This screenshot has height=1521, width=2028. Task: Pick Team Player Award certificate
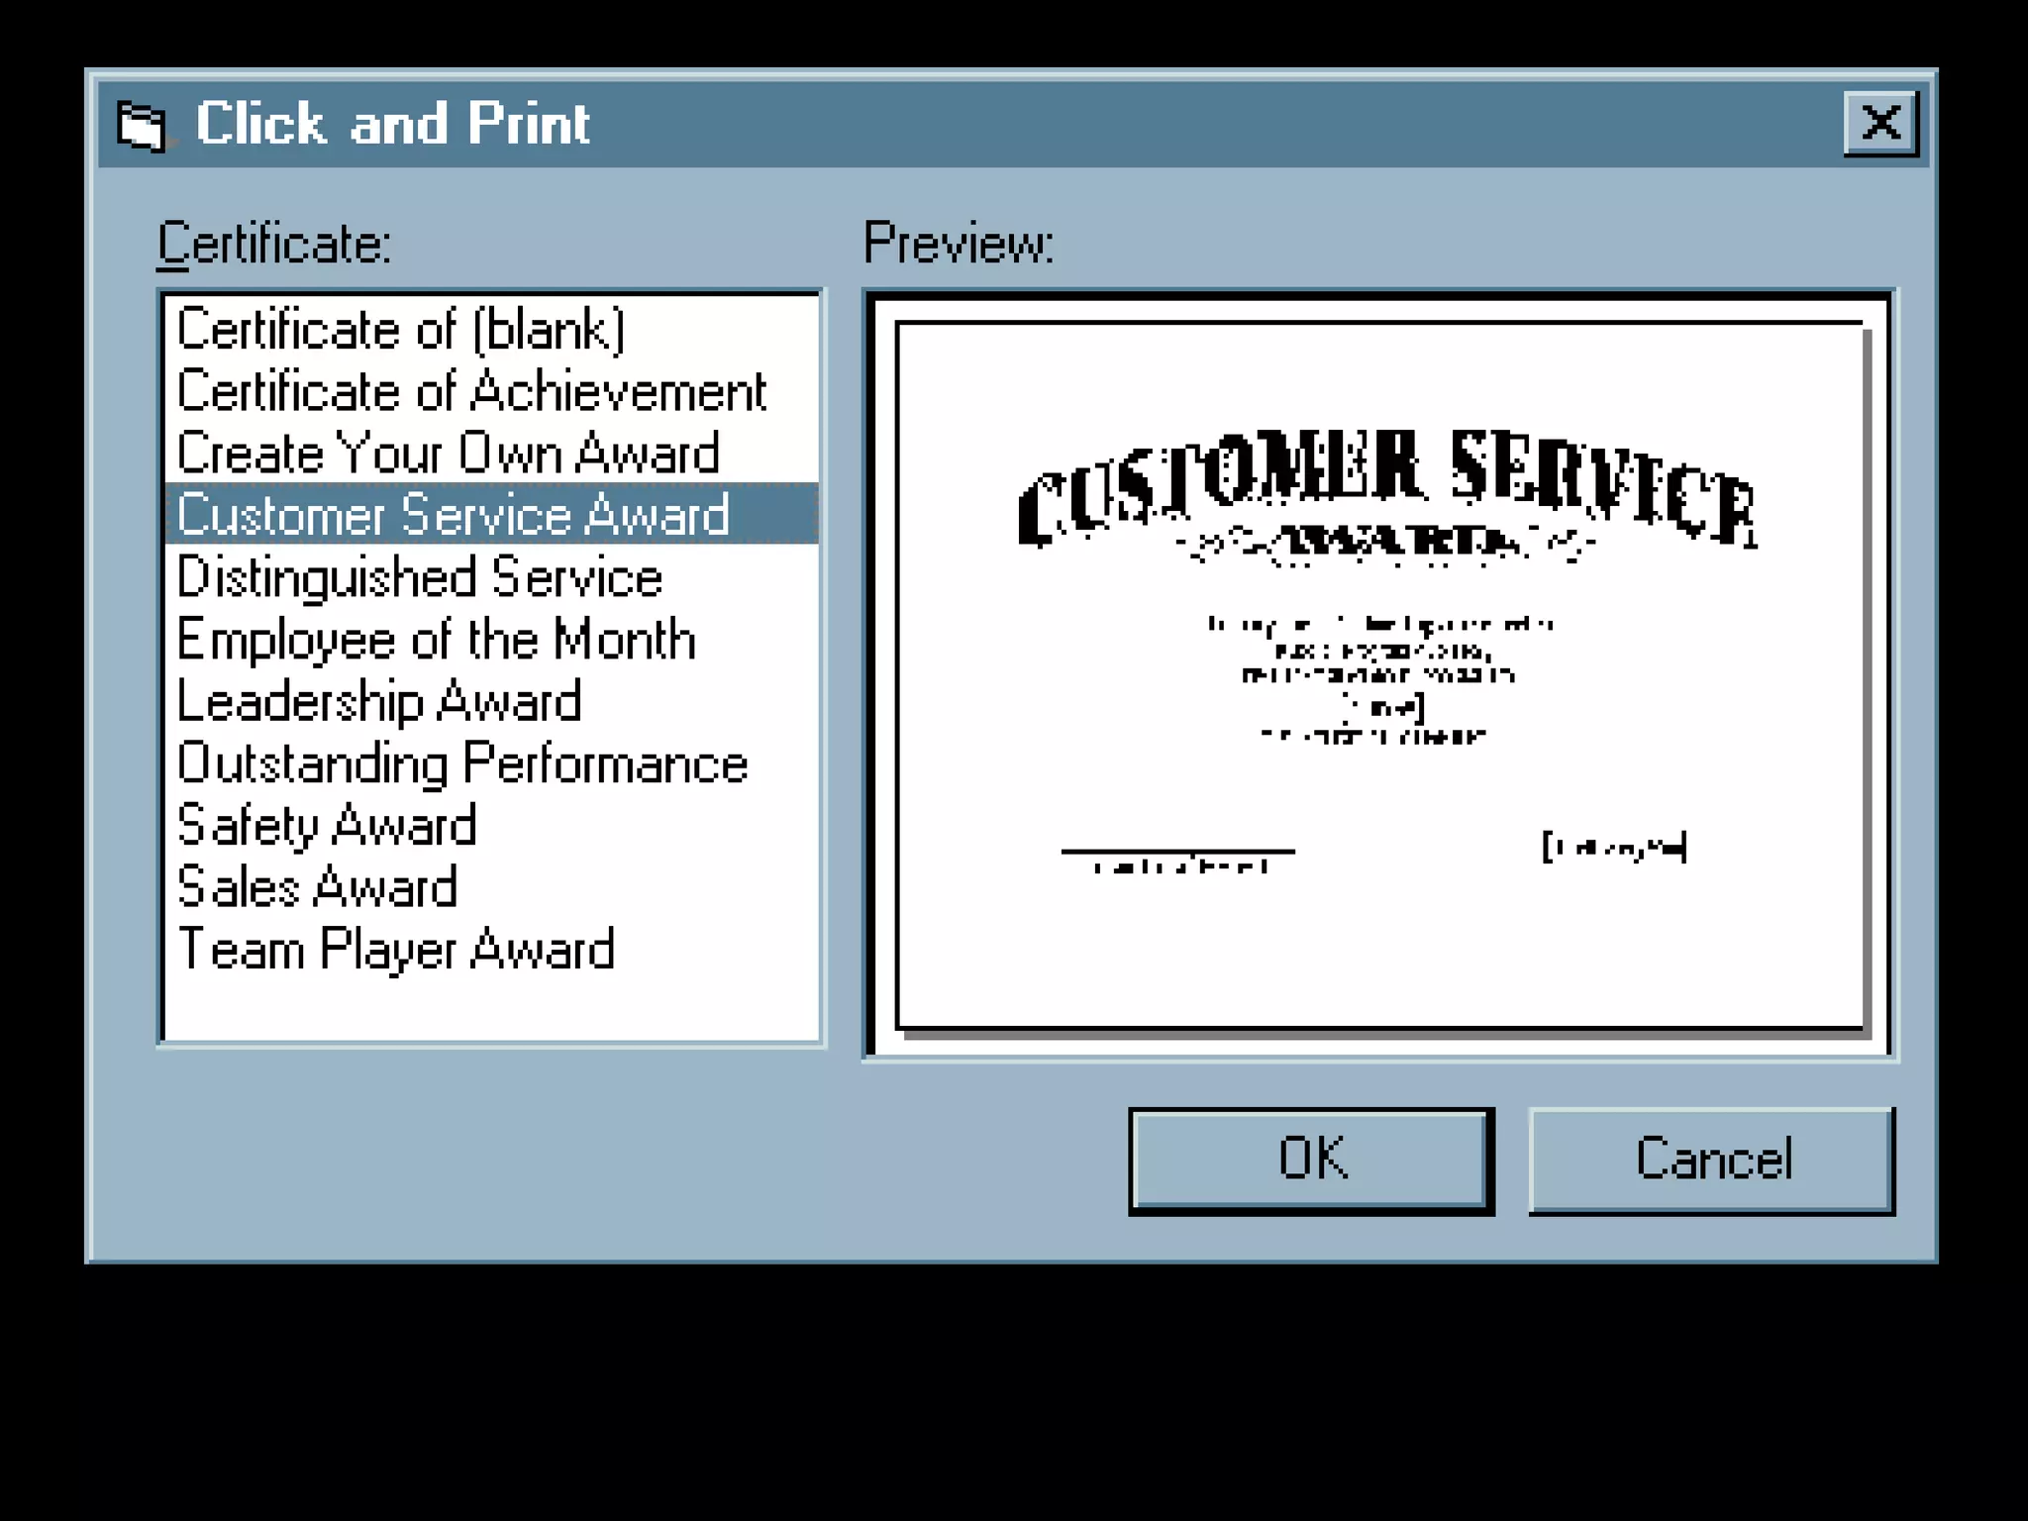(x=396, y=950)
